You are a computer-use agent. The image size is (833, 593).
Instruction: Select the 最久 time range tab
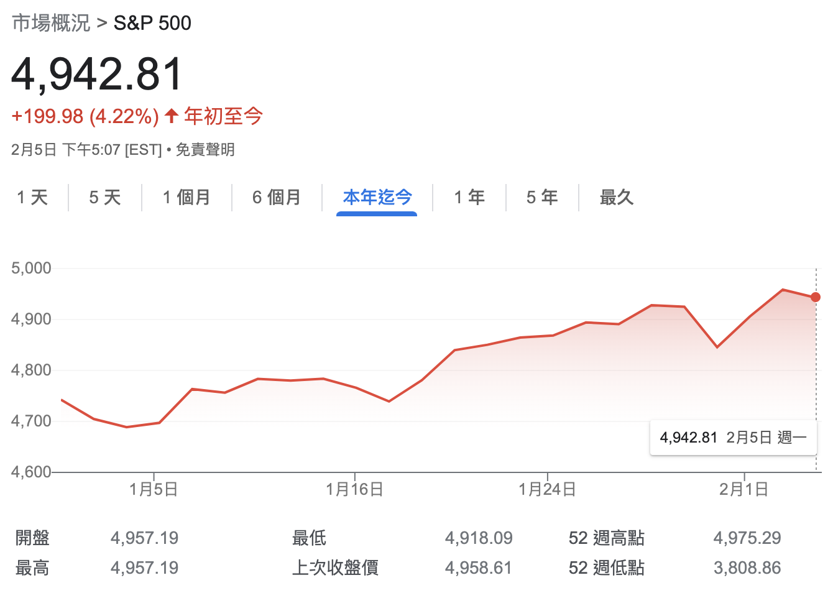coord(616,198)
